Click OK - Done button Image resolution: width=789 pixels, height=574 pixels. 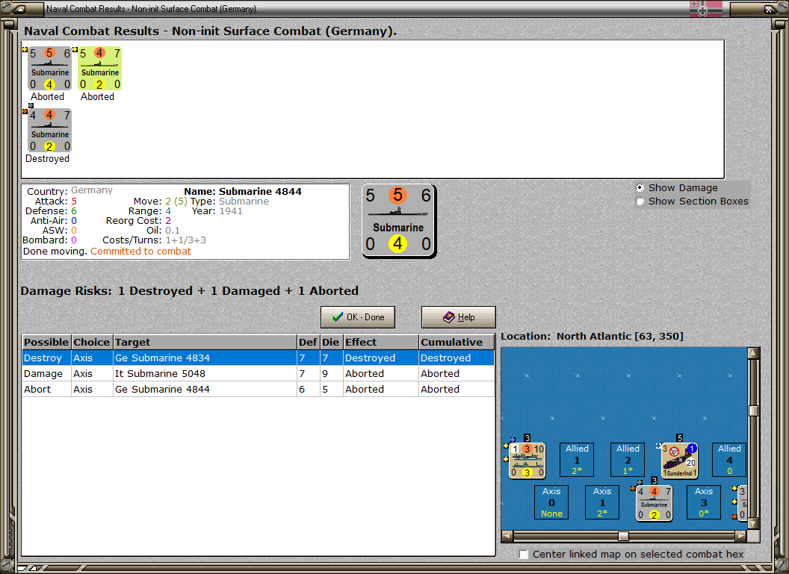[x=358, y=317]
